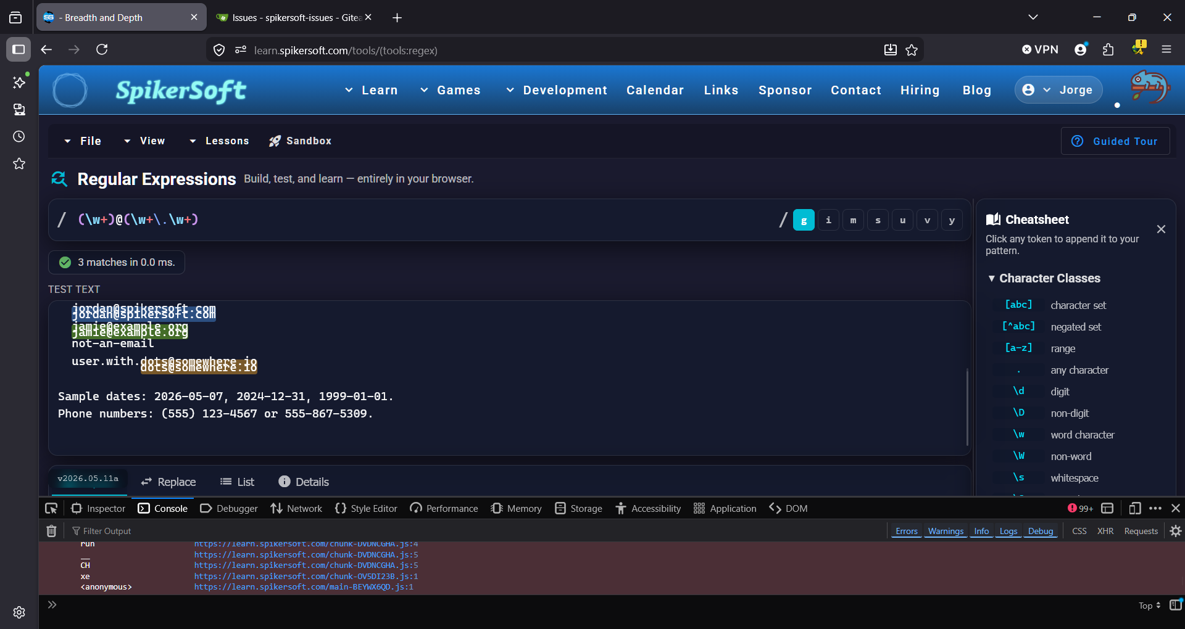Open devtools more options ellipsis
Image resolution: width=1185 pixels, height=629 pixels.
click(1155, 508)
